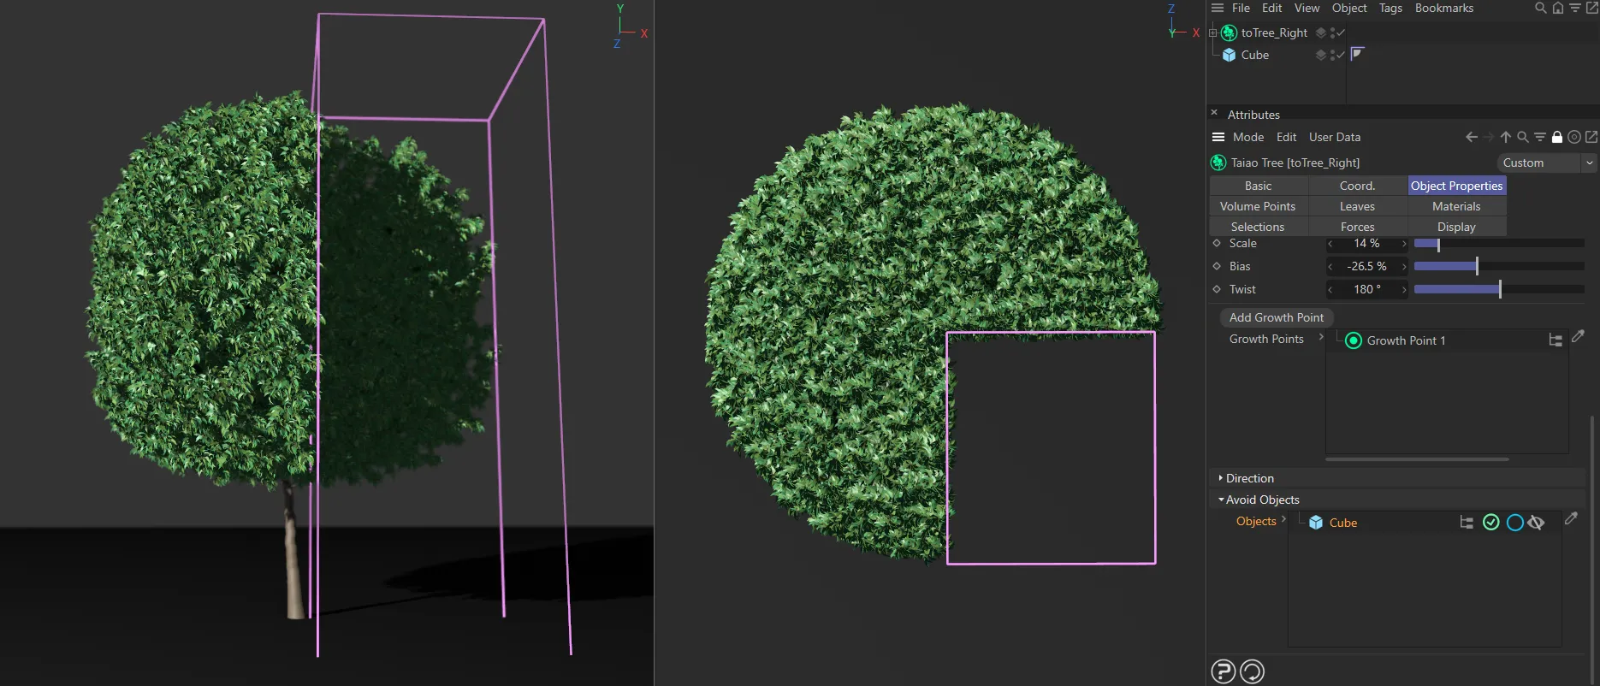The image size is (1600, 686).
Task: Toggle hidden-eye icon on Avoid Objects Cube
Action: click(1537, 523)
